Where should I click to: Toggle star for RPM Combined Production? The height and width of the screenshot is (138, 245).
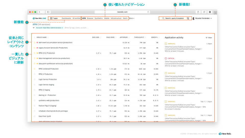[x=34, y=69]
